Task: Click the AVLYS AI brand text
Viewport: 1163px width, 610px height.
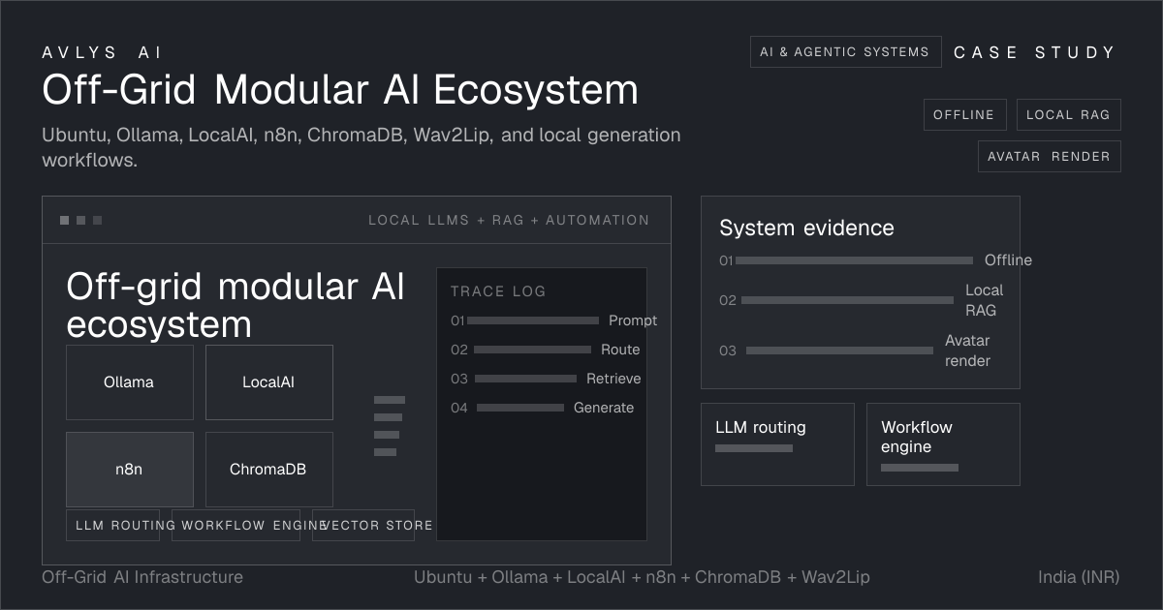Action: click(x=104, y=52)
